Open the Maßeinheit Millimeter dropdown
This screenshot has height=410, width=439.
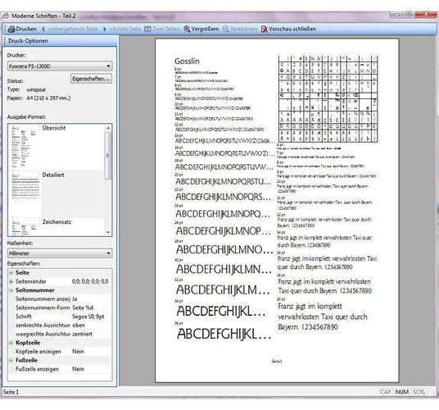point(60,253)
